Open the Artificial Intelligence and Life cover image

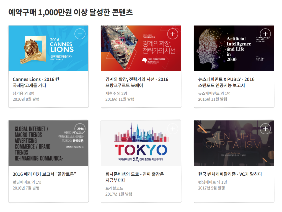(234, 48)
